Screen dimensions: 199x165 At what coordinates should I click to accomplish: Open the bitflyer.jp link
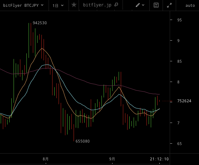(97, 5)
